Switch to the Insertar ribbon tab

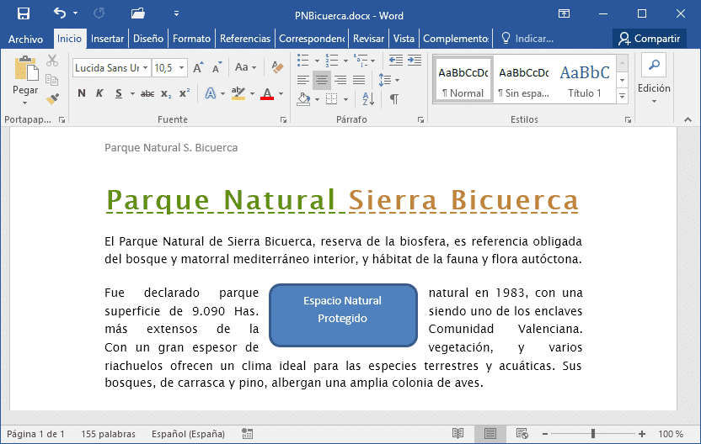(107, 39)
